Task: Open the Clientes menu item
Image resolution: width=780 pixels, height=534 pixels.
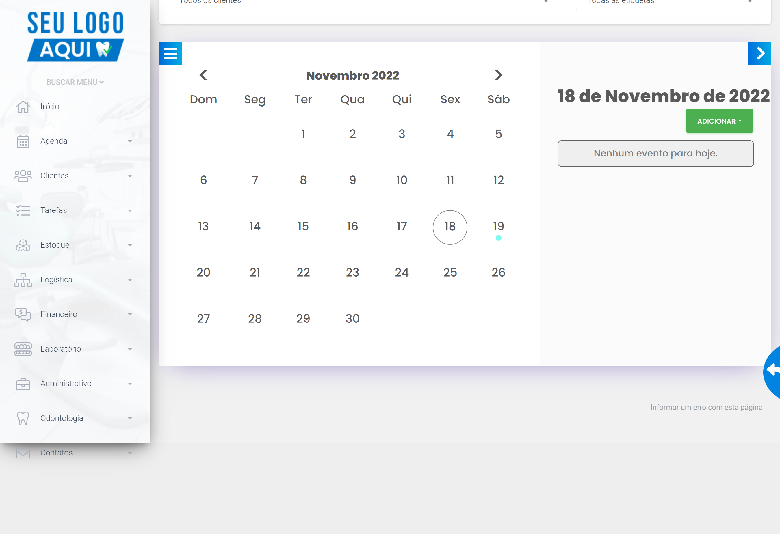Action: click(54, 176)
